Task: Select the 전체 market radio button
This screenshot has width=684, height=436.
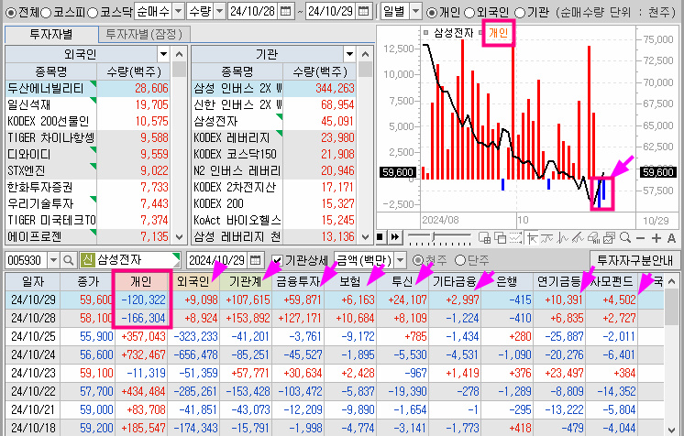Action: (x=11, y=12)
